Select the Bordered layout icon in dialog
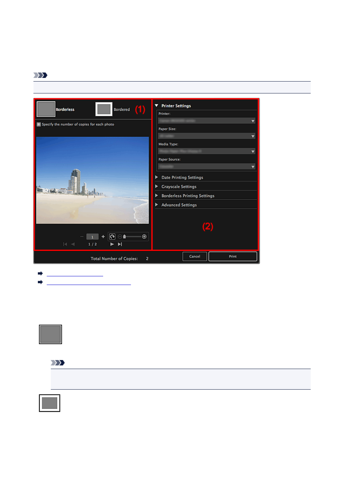The image size is (344, 487). (x=104, y=109)
